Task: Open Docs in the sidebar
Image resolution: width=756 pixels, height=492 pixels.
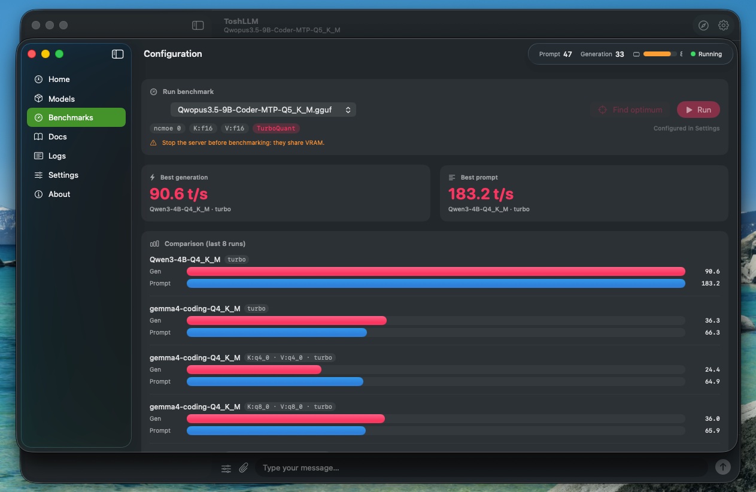Action: (x=76, y=136)
